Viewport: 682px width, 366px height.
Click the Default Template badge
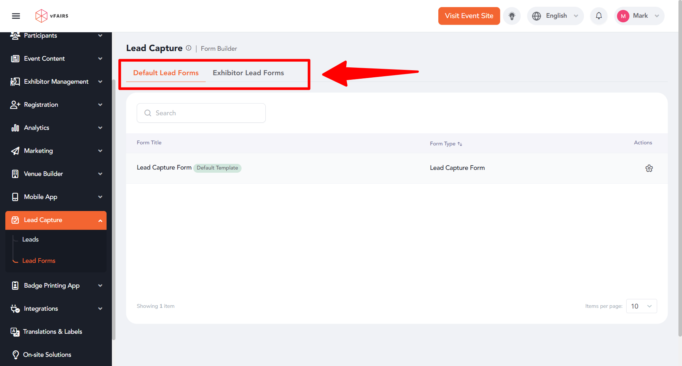[x=217, y=168]
